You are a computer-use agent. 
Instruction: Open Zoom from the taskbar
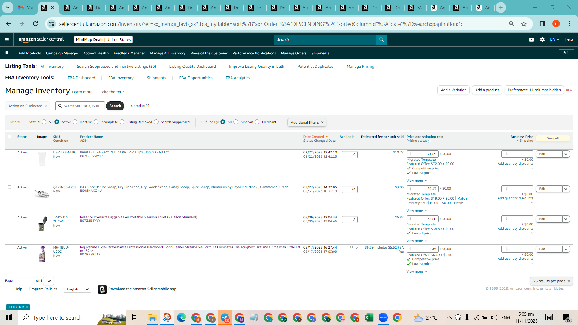[x=383, y=317]
